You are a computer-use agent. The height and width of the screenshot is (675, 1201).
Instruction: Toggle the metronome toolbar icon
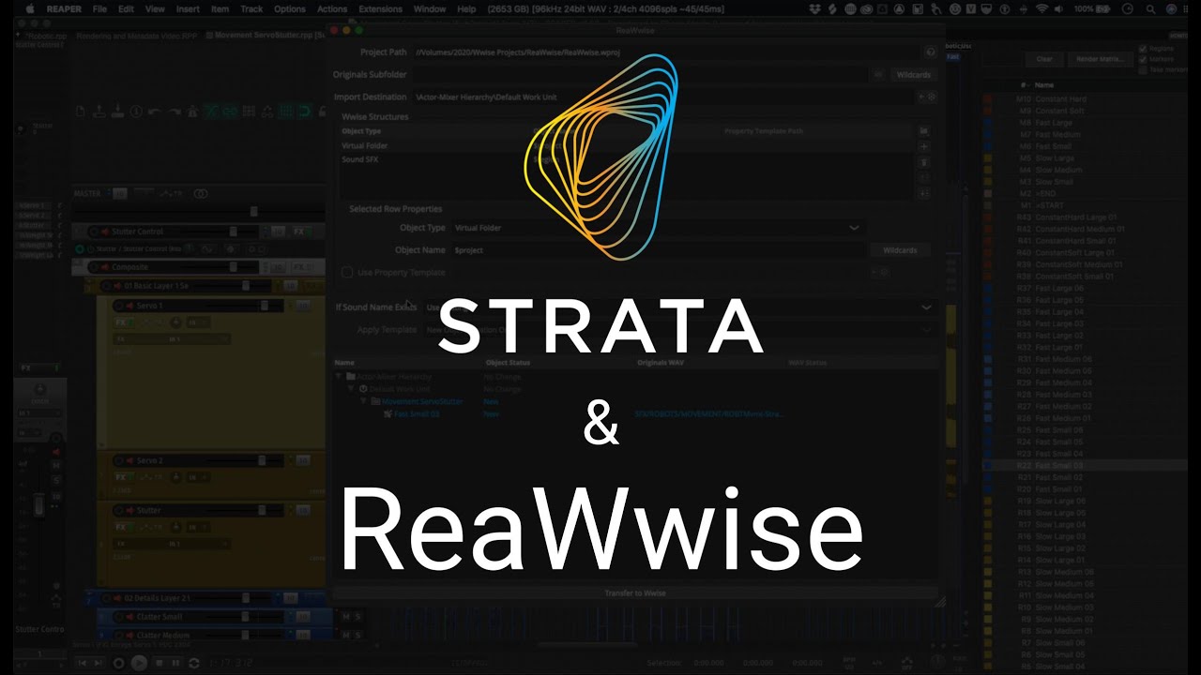coord(192,112)
